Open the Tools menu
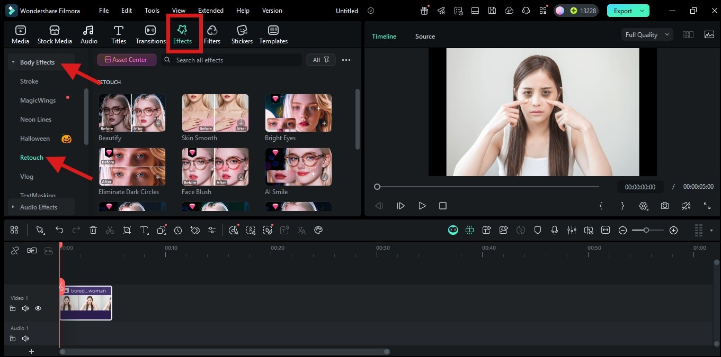The height and width of the screenshot is (357, 721). click(x=152, y=11)
